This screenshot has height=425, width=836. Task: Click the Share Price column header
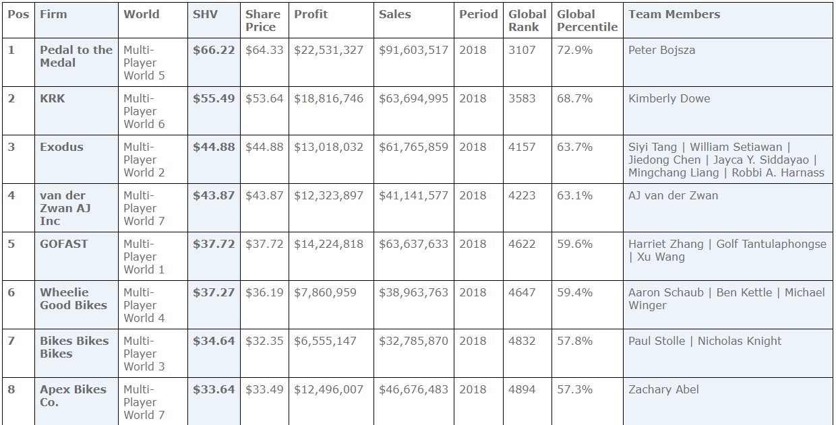tap(261, 20)
